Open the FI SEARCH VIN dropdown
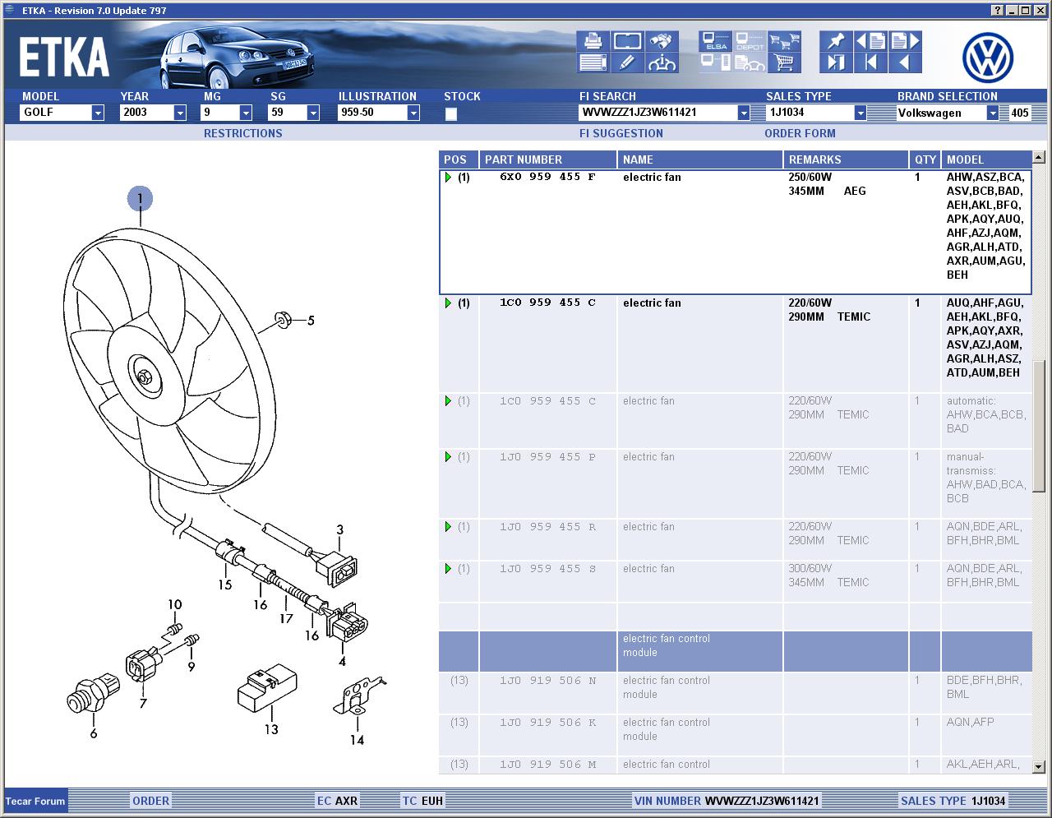This screenshot has height=818, width=1052. click(744, 113)
